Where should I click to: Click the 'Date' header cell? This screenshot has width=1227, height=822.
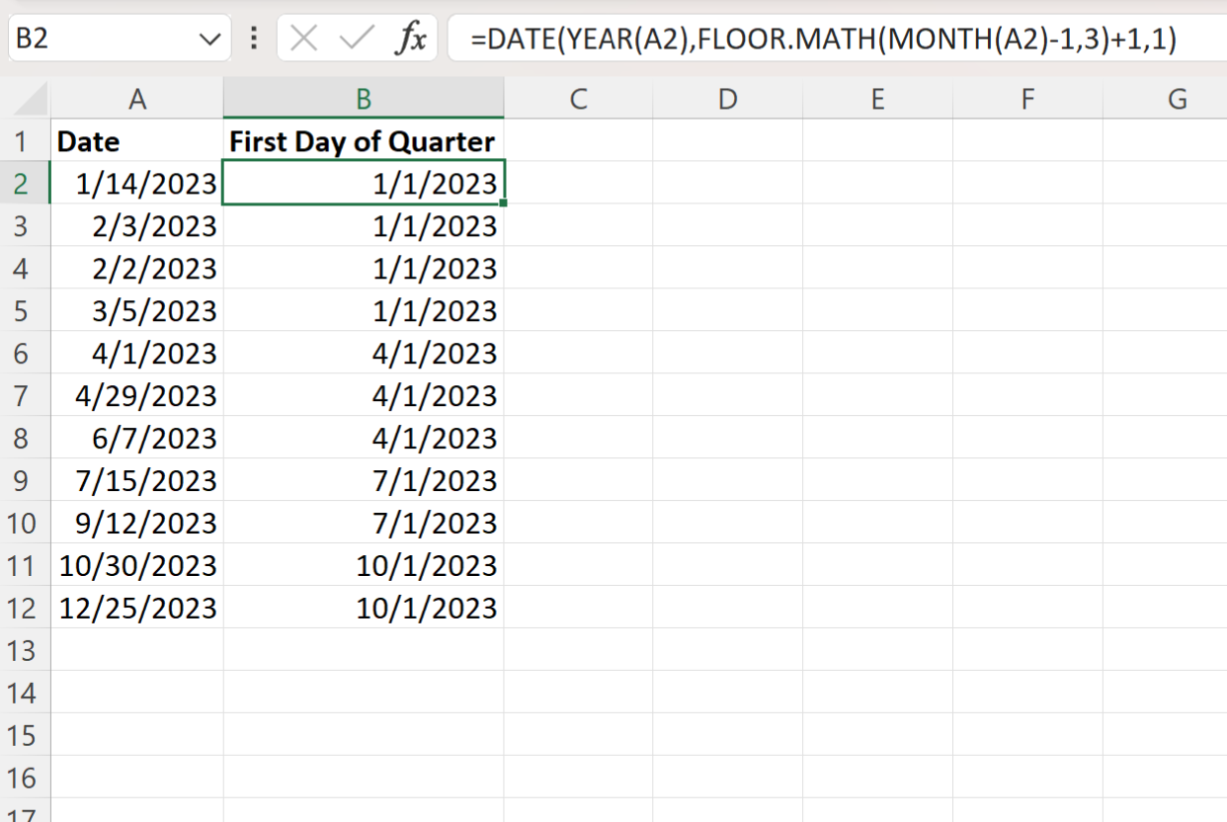point(137,141)
